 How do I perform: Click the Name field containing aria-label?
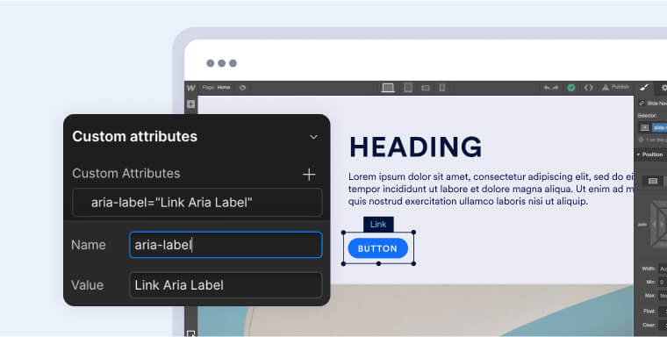pos(226,245)
